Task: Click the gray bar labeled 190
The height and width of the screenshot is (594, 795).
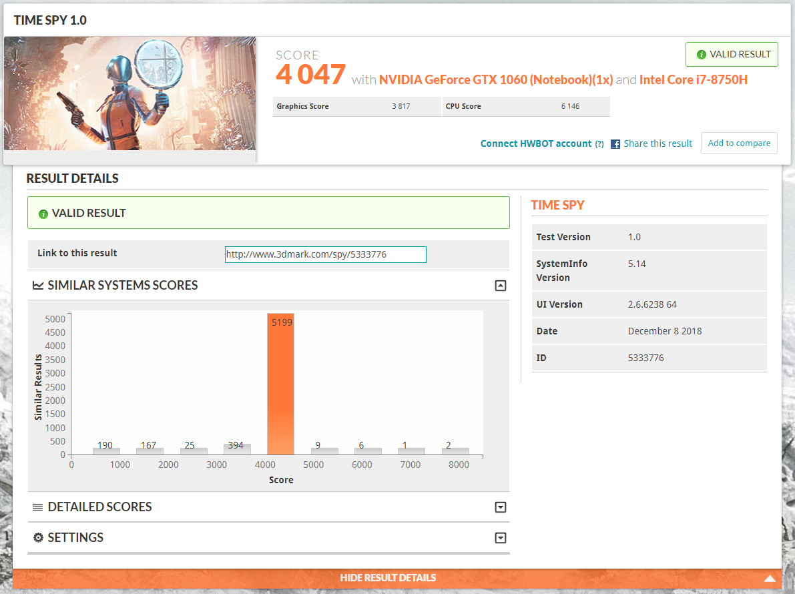Action: 107,451
